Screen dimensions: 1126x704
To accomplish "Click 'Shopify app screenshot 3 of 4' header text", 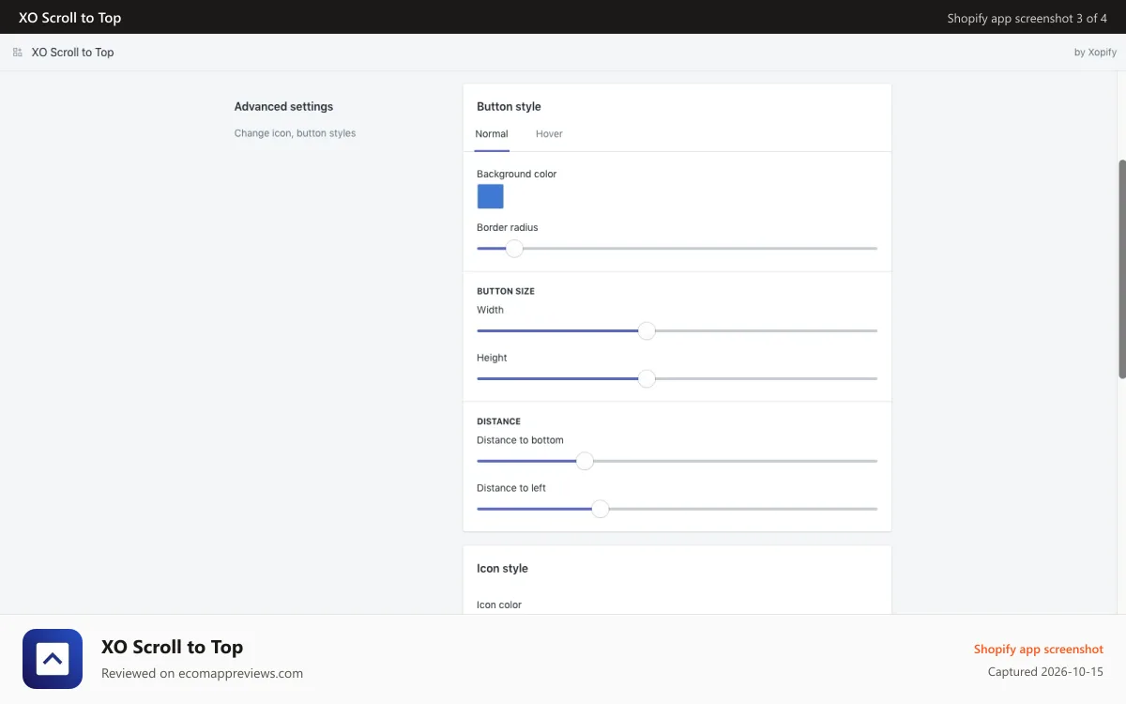I will (x=1027, y=18).
